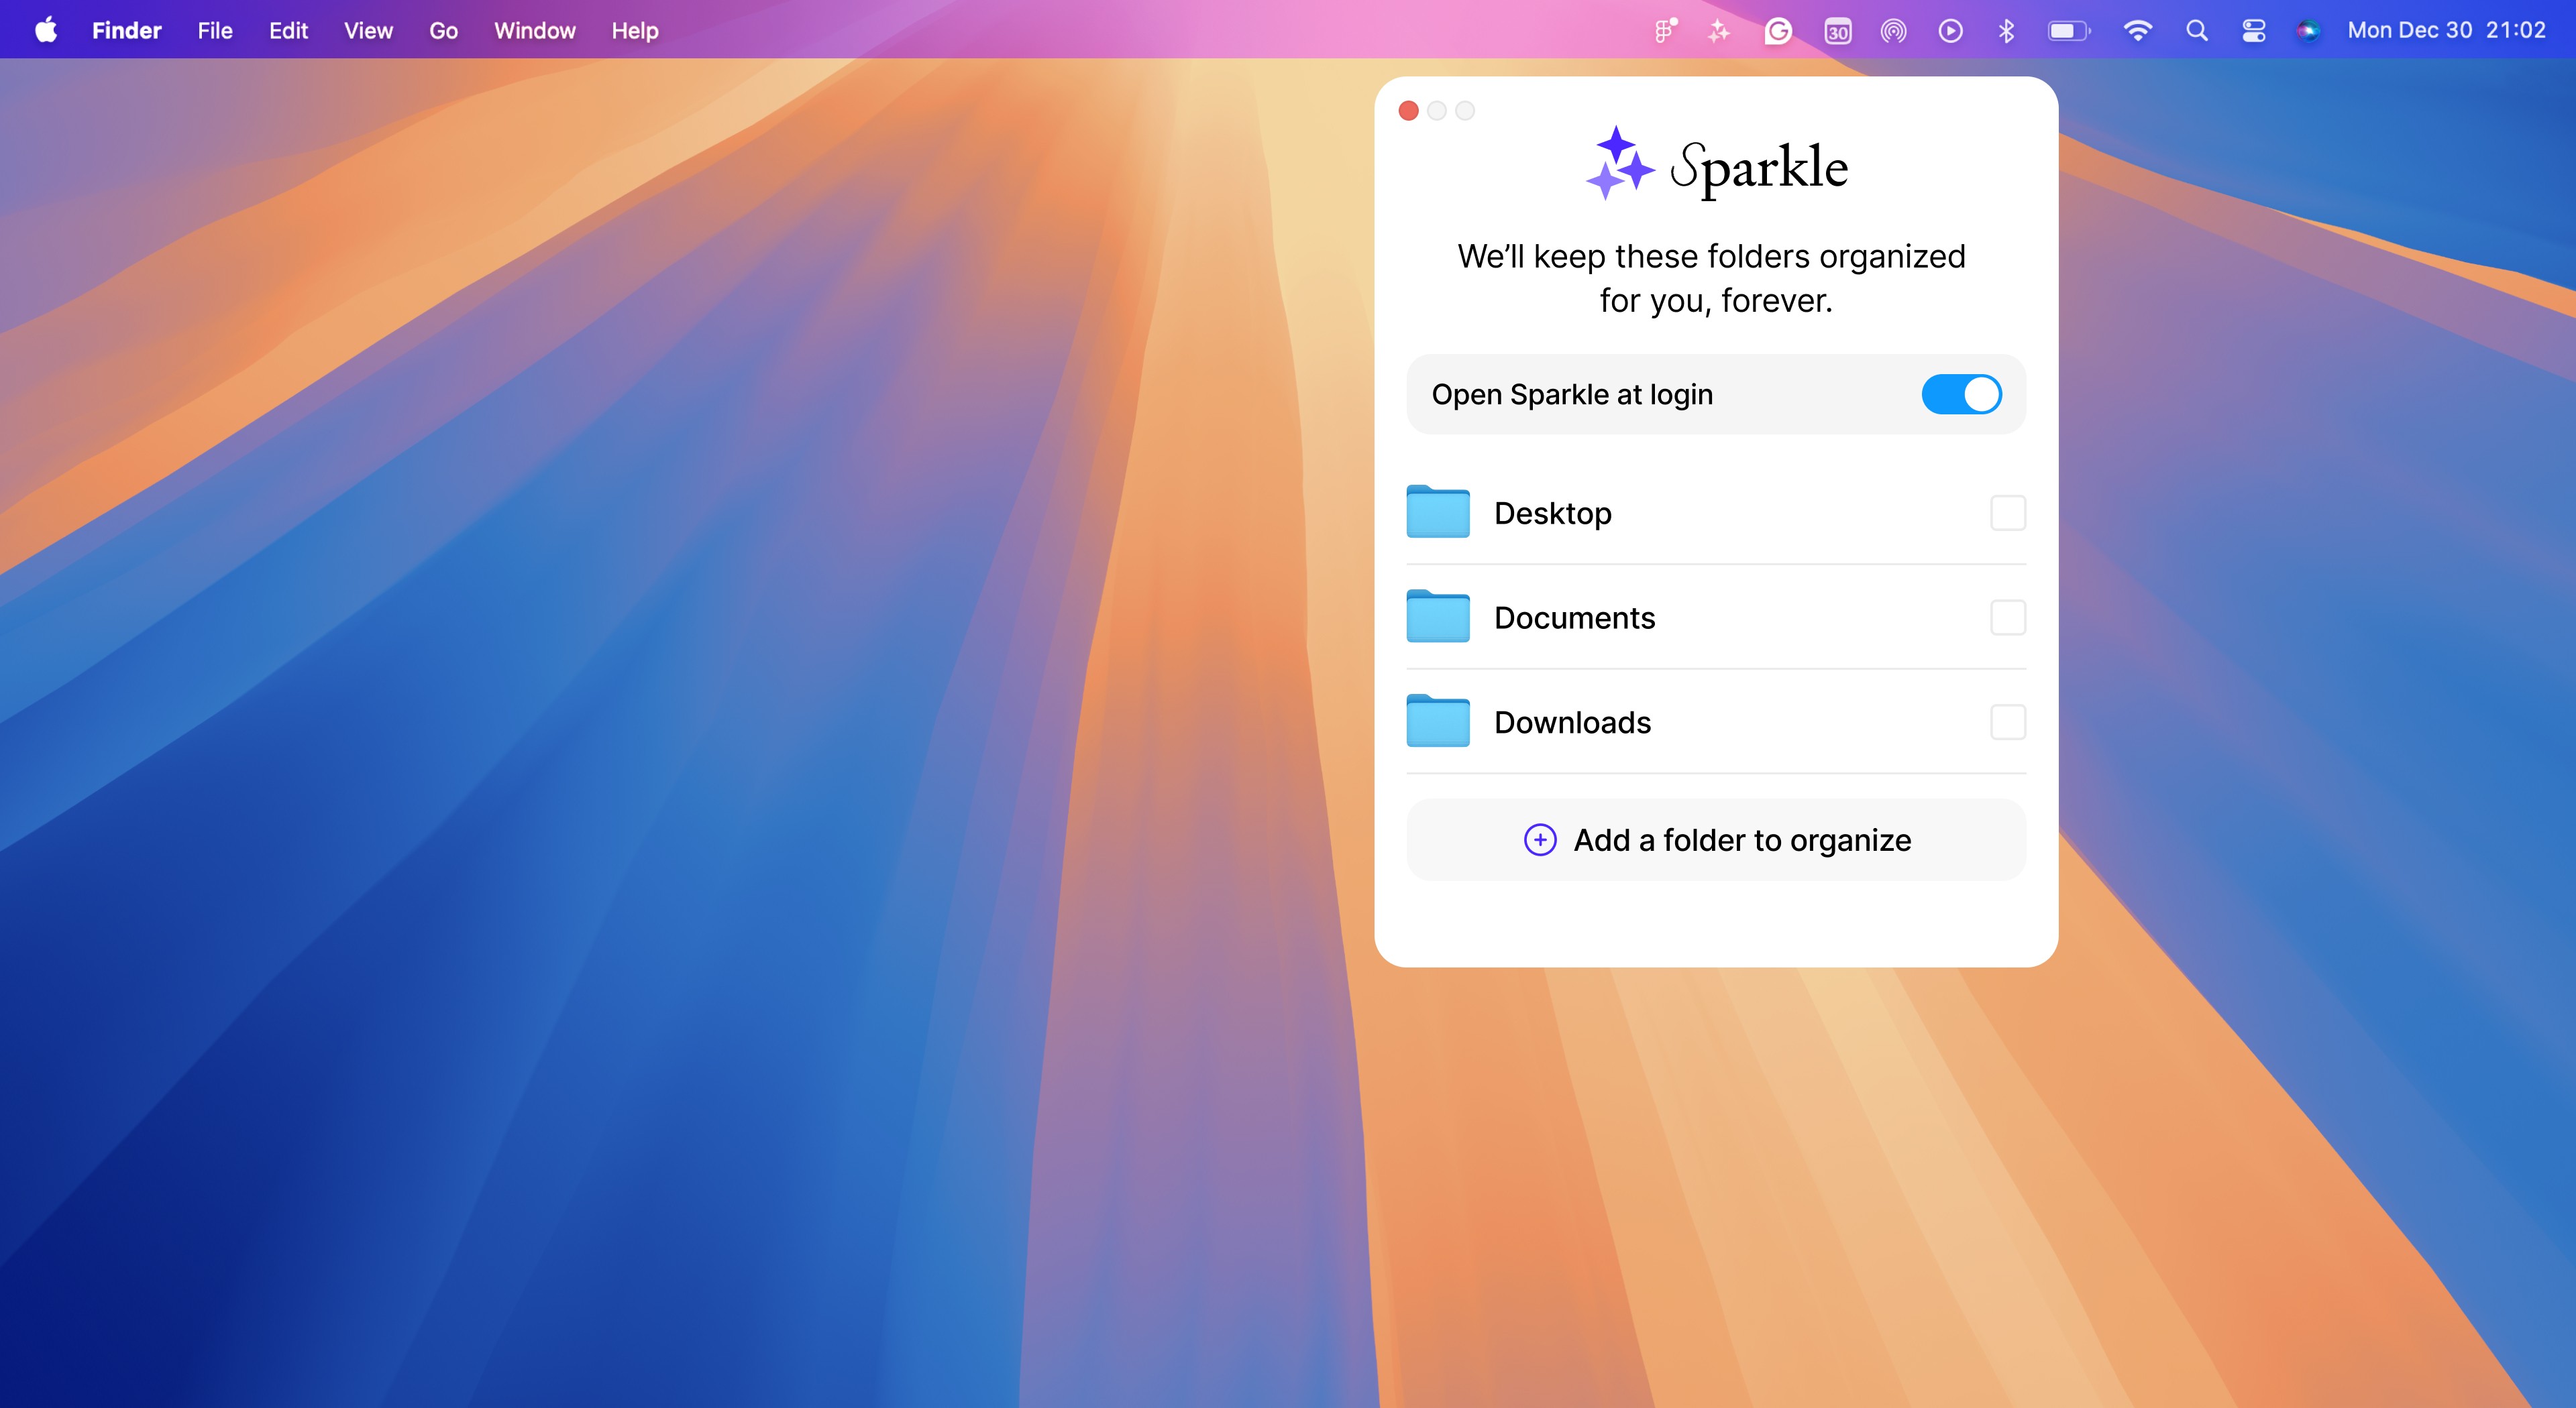The image size is (2576, 1408).
Task: Open Spotlight search magnifier icon
Action: point(2196,31)
